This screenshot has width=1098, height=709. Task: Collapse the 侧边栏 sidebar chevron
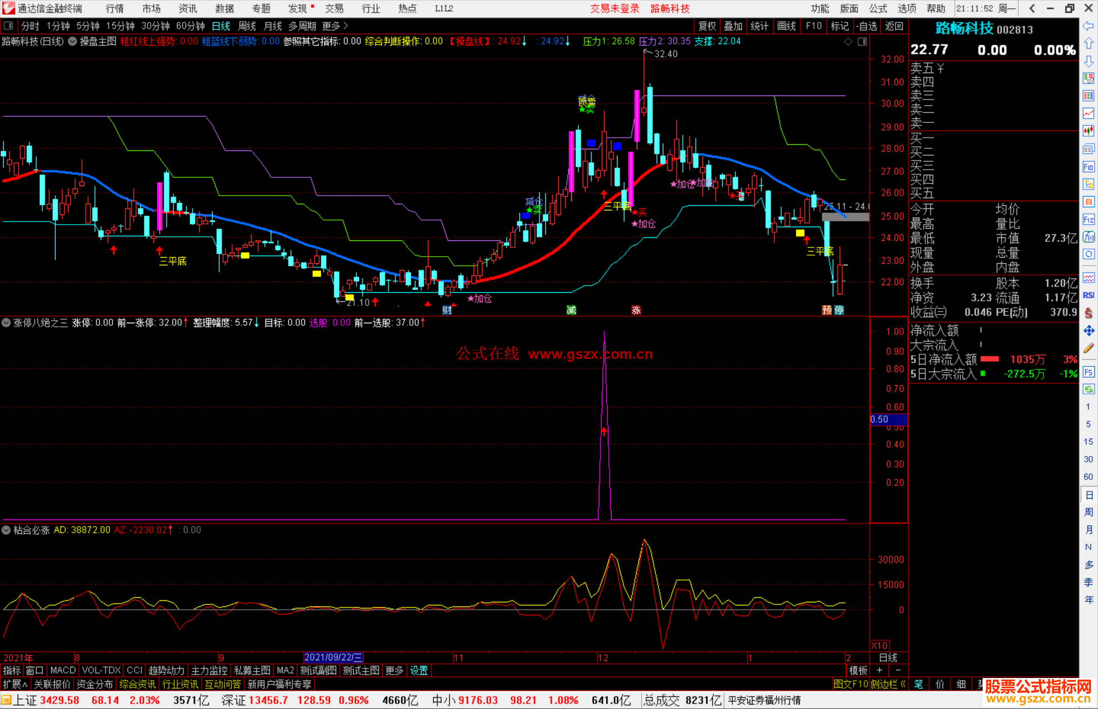point(903,684)
